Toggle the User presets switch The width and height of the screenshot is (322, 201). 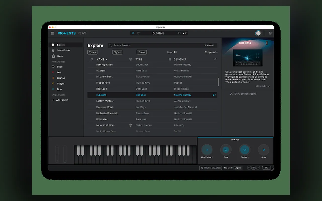pyautogui.click(x=175, y=52)
